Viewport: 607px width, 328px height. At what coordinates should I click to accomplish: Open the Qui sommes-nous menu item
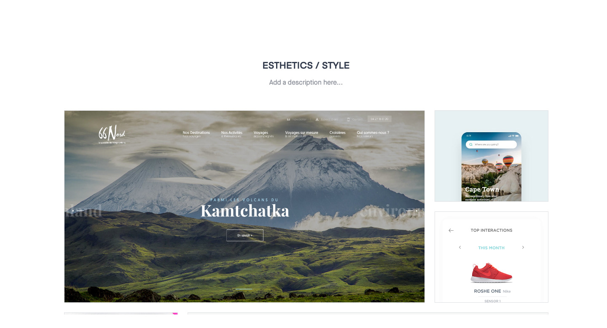click(373, 134)
